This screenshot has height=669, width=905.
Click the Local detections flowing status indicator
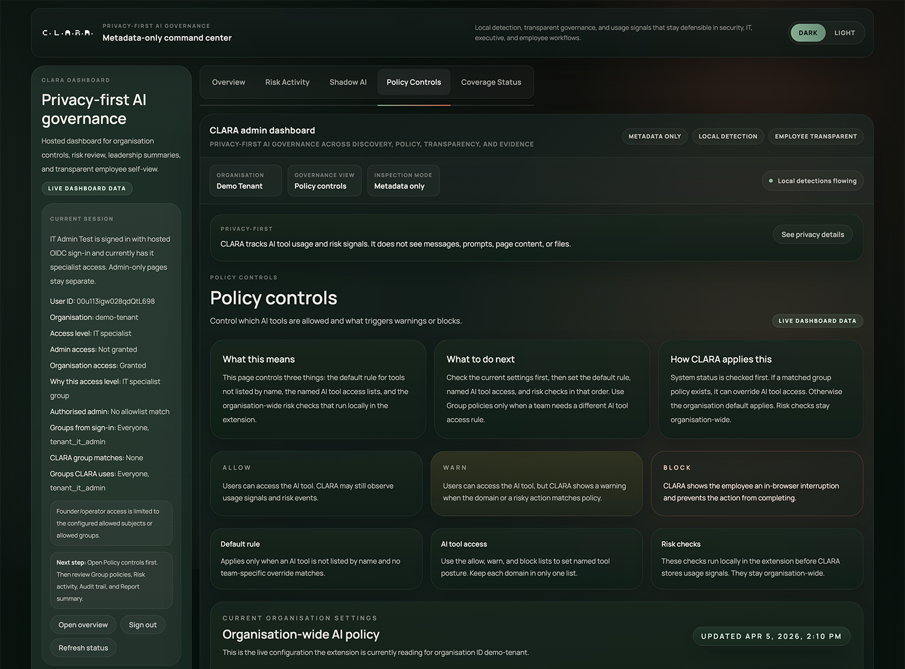click(x=813, y=180)
